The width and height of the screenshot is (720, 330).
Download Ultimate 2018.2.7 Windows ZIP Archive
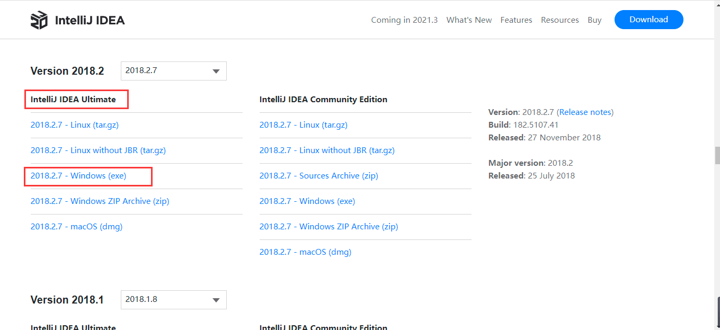(100, 201)
